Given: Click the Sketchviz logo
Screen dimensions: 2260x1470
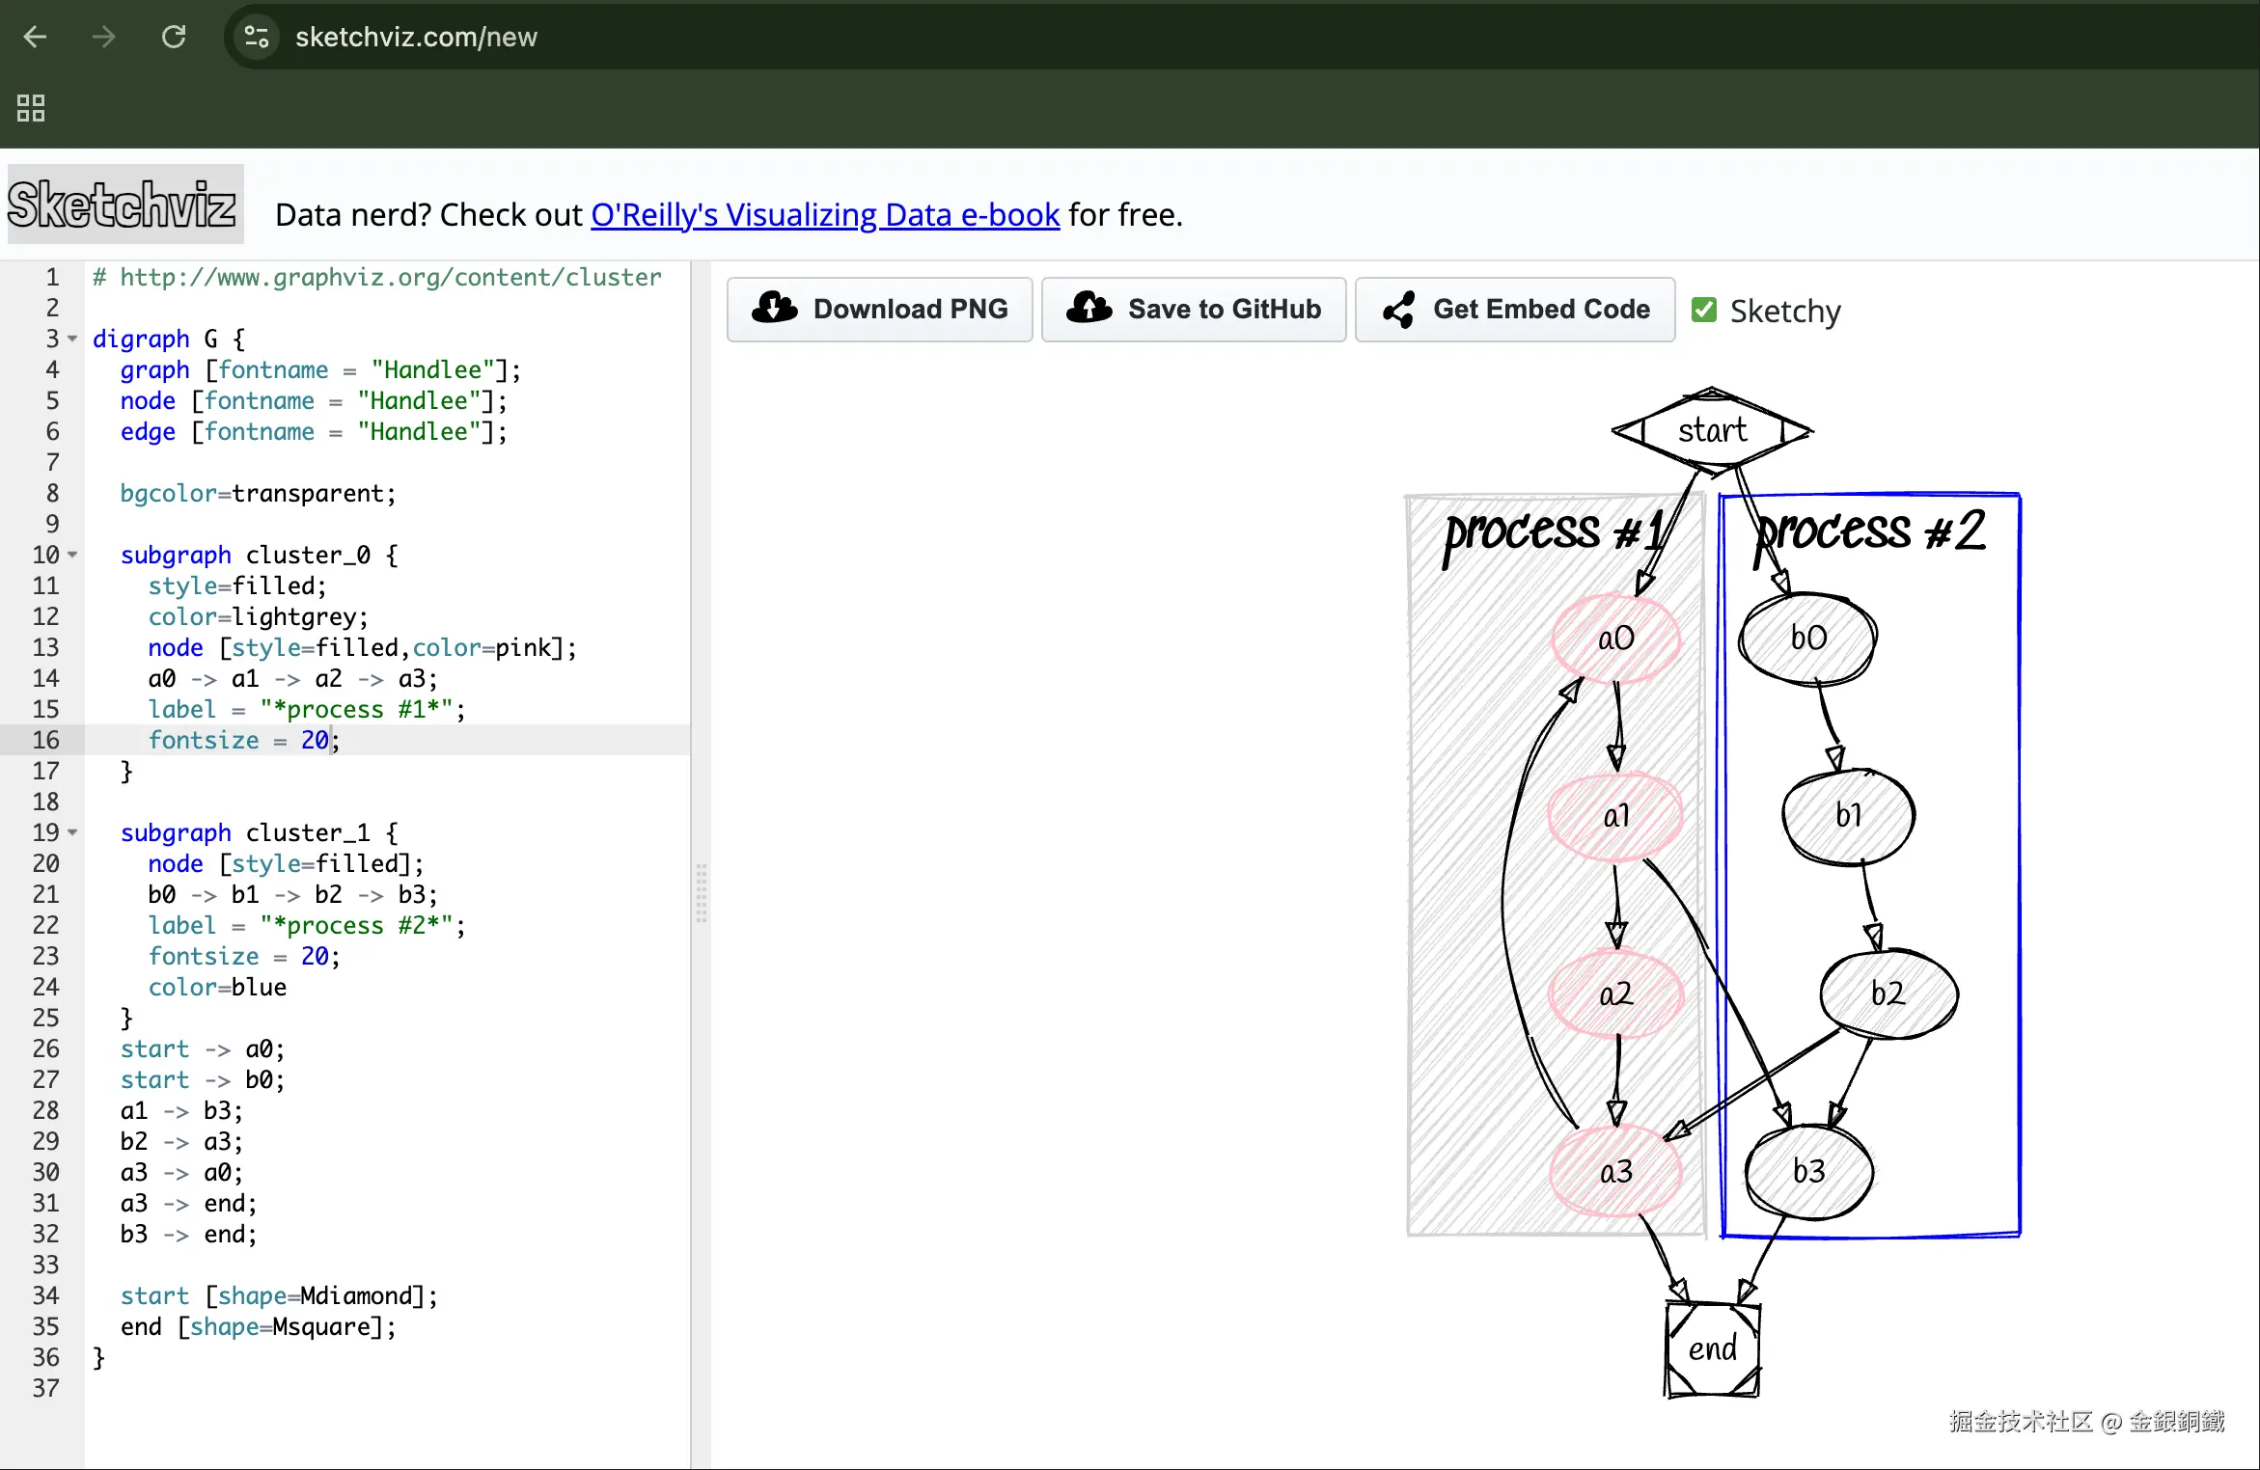Looking at the screenshot, I should tap(124, 204).
